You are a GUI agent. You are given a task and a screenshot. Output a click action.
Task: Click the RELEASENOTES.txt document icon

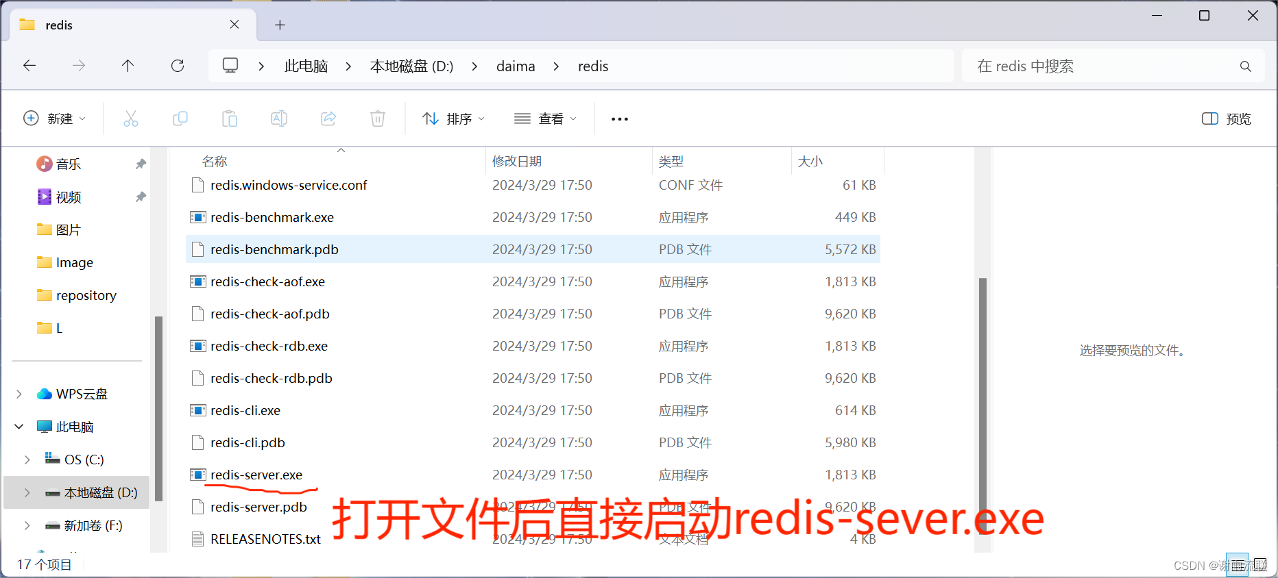click(x=197, y=539)
